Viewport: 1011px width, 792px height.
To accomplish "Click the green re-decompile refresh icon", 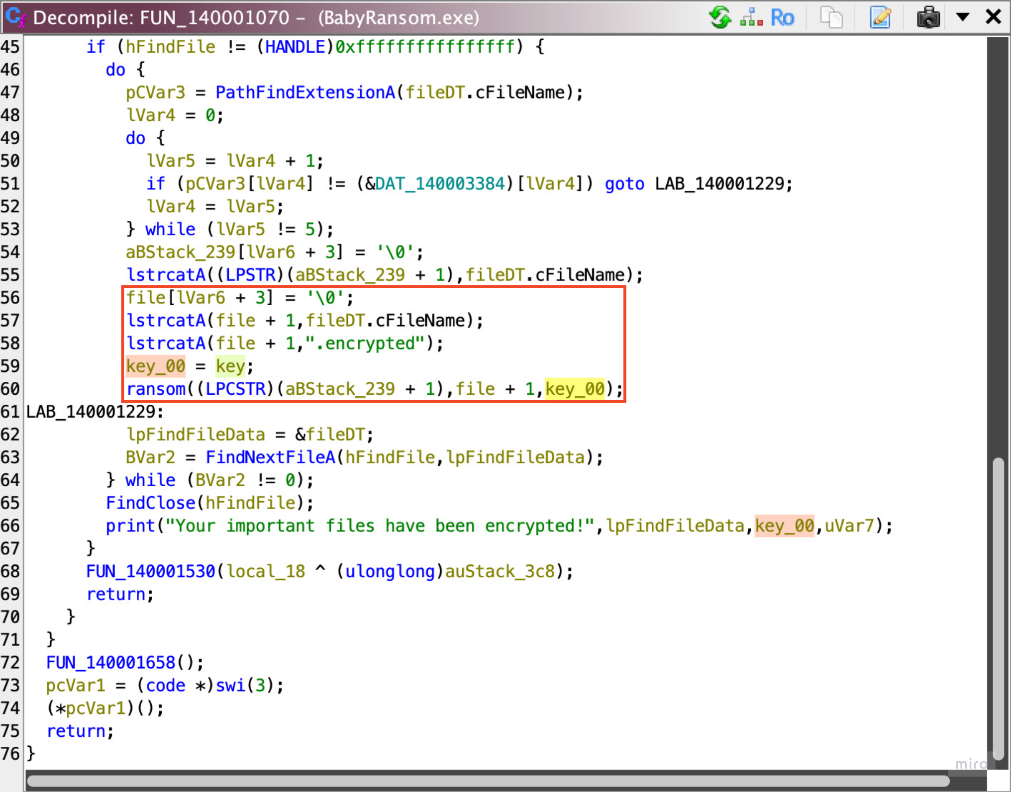I will tap(719, 17).
